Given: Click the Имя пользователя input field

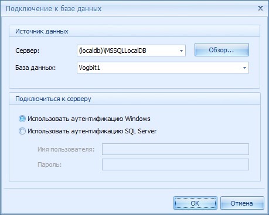Looking at the screenshot, I should [175, 149].
